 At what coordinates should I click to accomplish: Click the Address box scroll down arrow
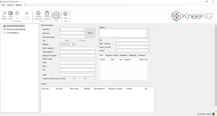coord(147,36)
